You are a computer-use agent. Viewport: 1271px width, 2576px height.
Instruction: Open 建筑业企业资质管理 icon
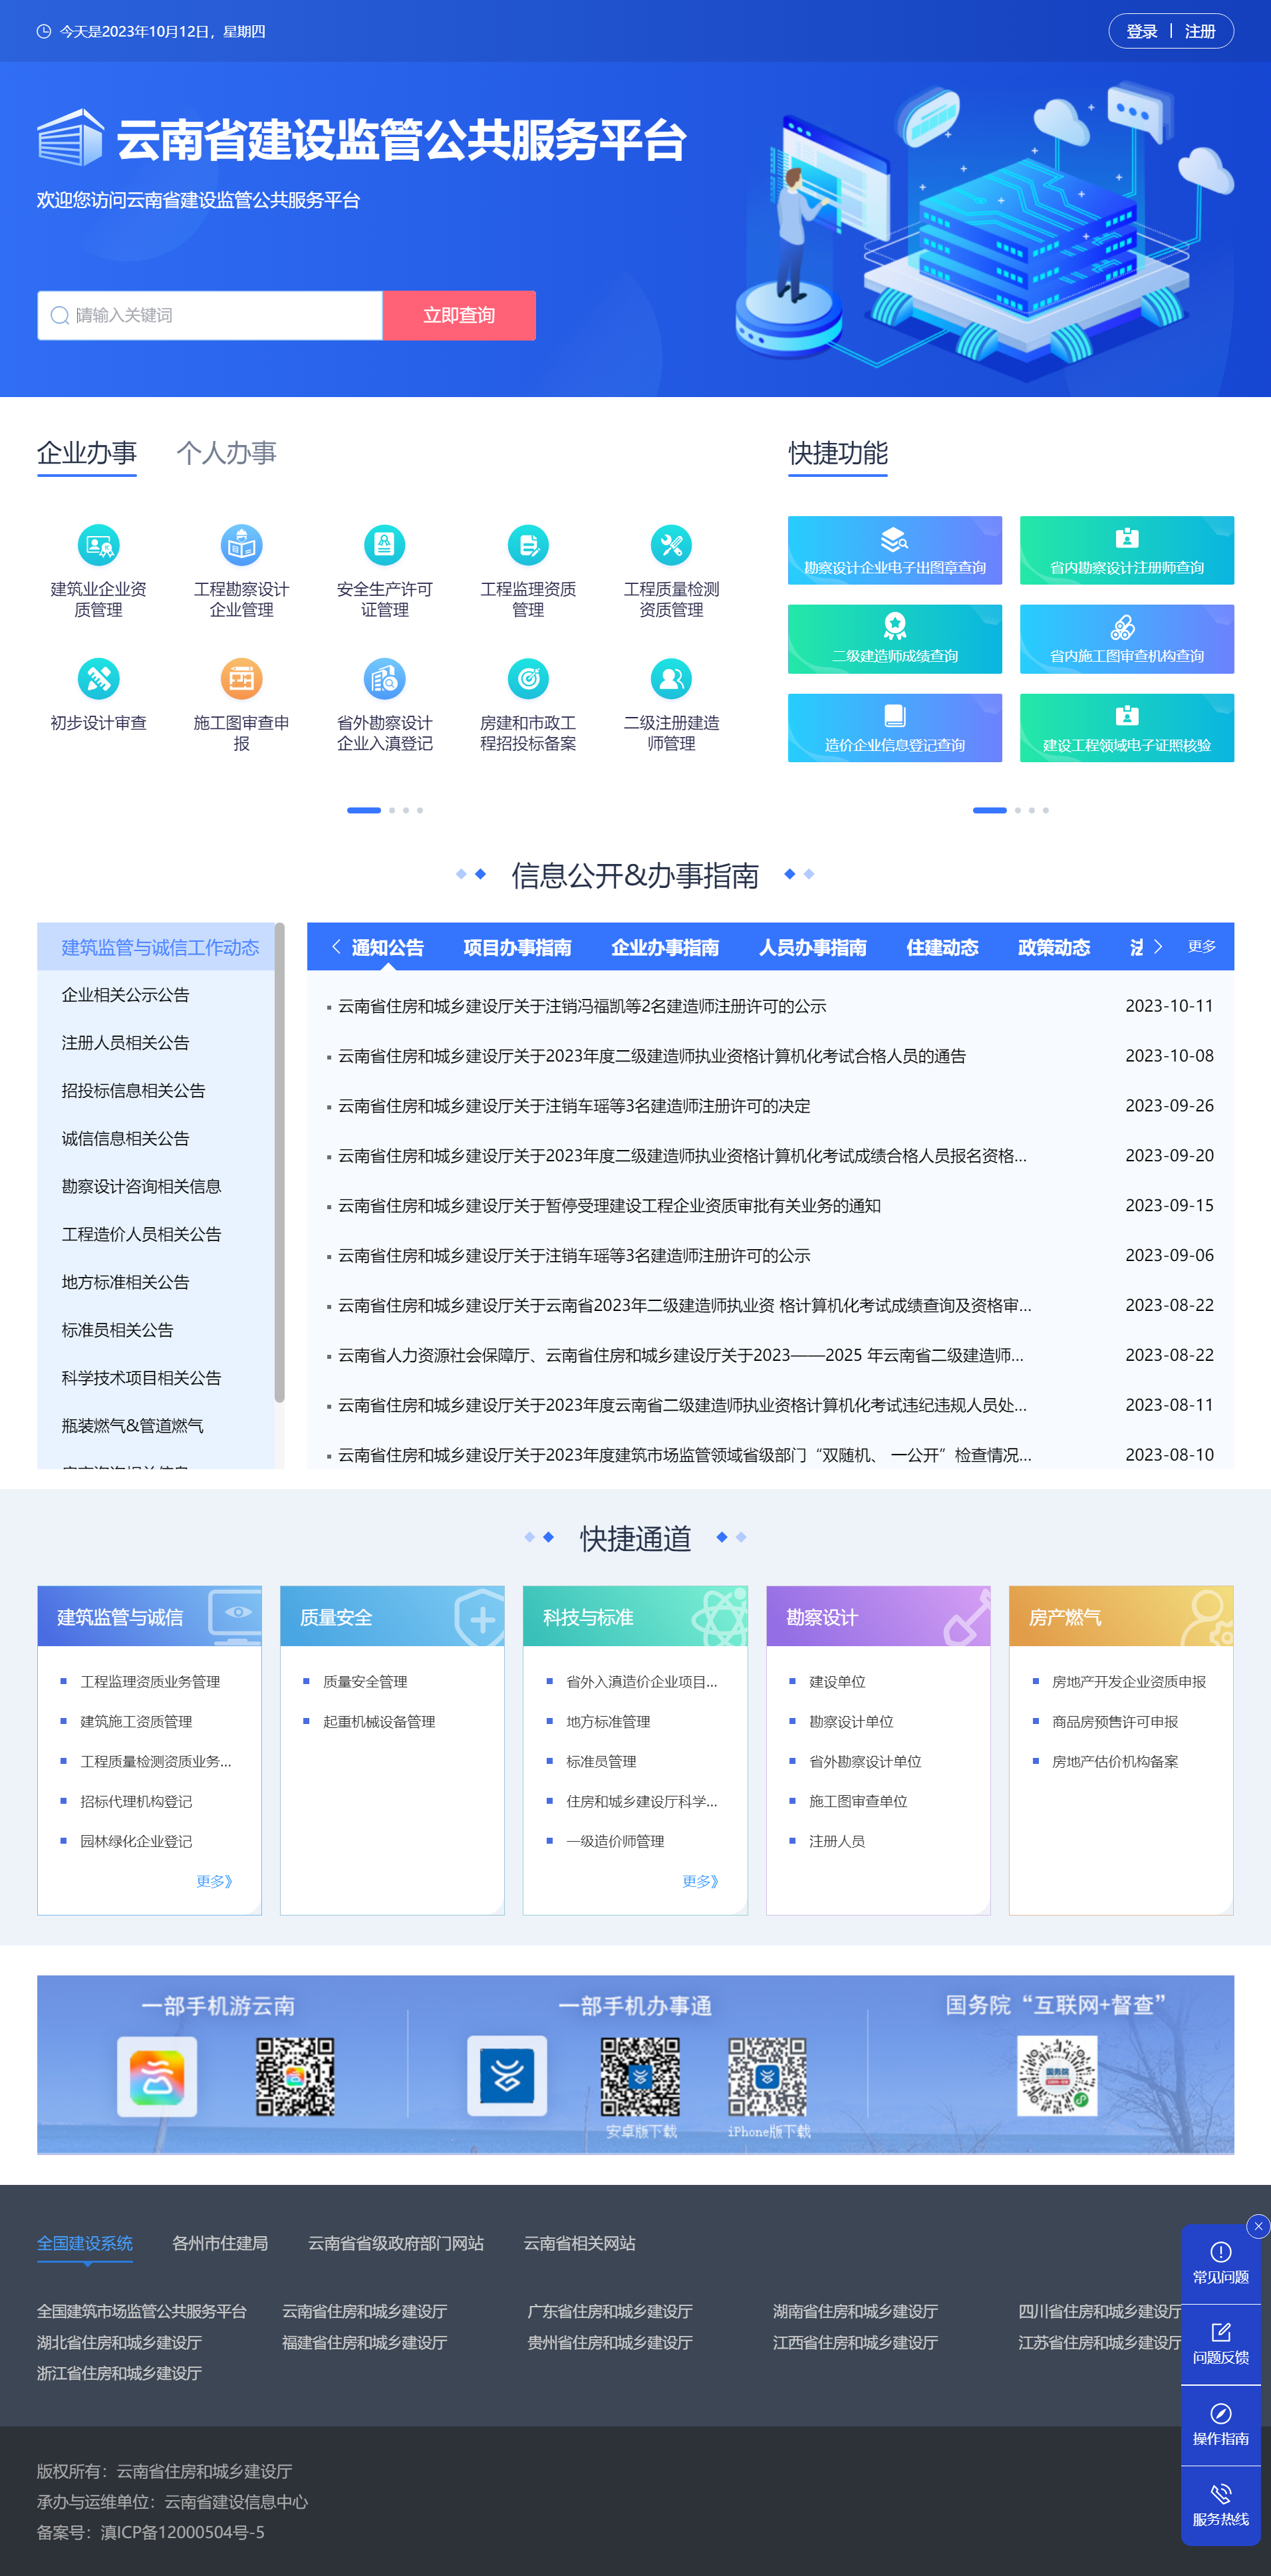98,546
